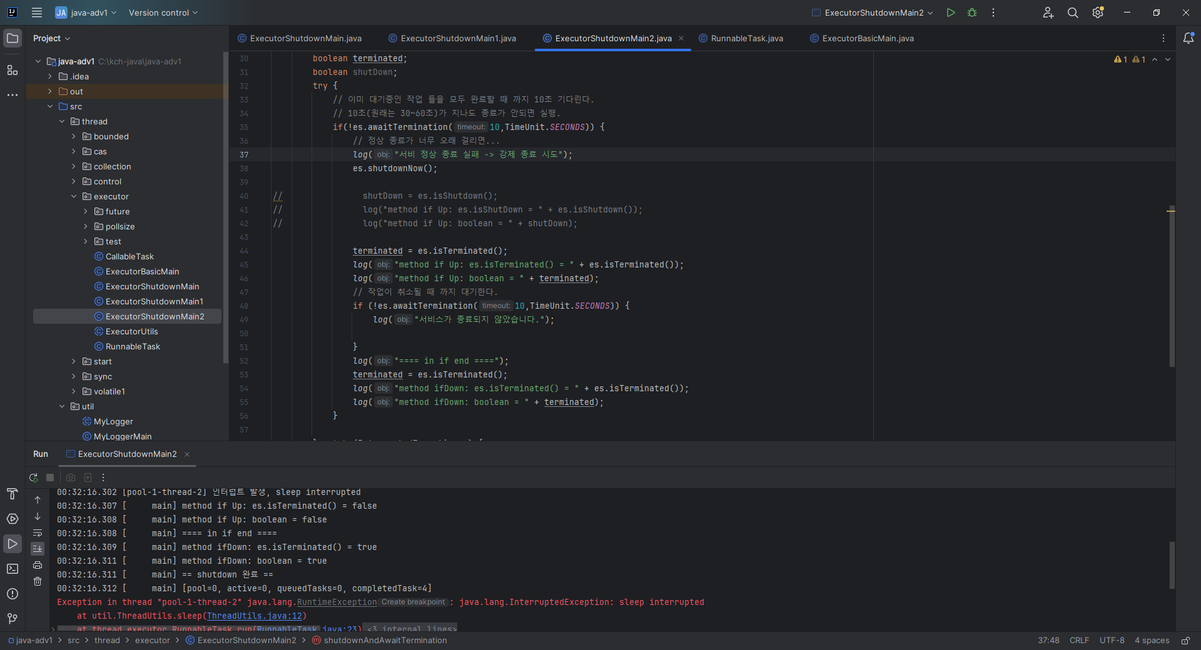Screen dimensions: 1201x650
Task: Switch to ExecutorShutdownMain.java tab
Action: coord(300,39)
